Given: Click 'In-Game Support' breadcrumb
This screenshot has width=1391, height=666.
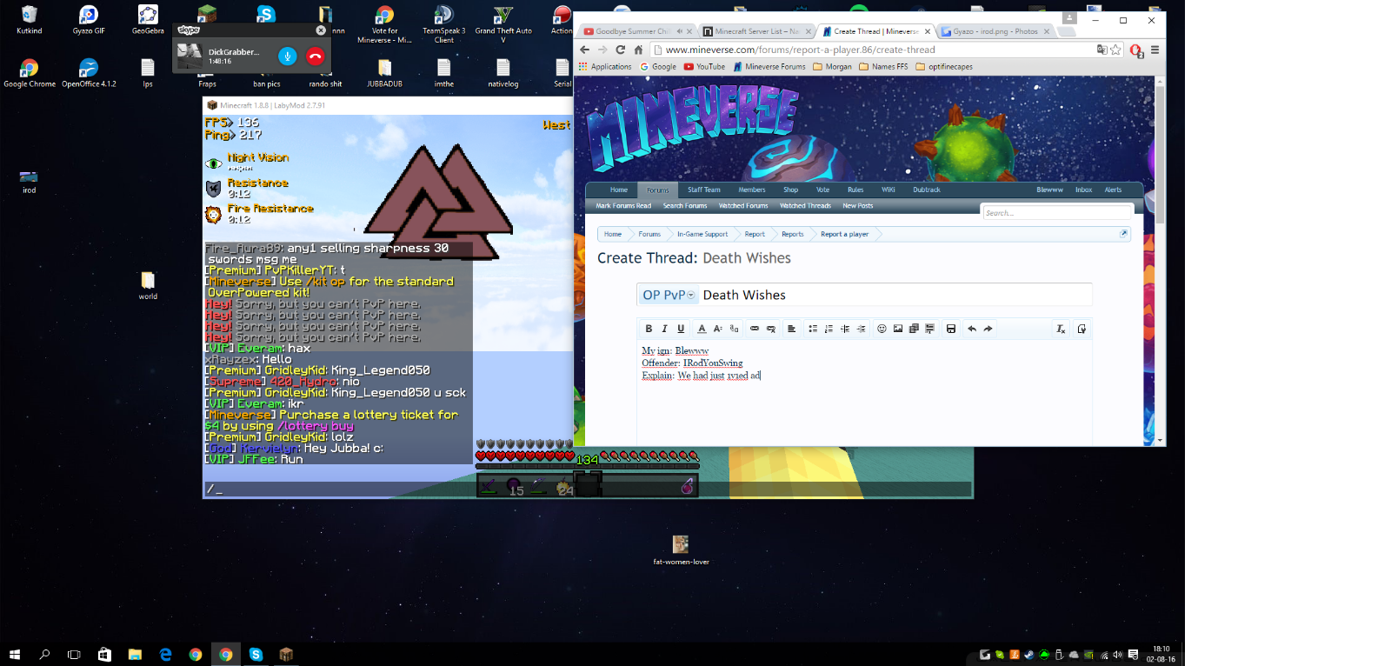Looking at the screenshot, I should (702, 234).
